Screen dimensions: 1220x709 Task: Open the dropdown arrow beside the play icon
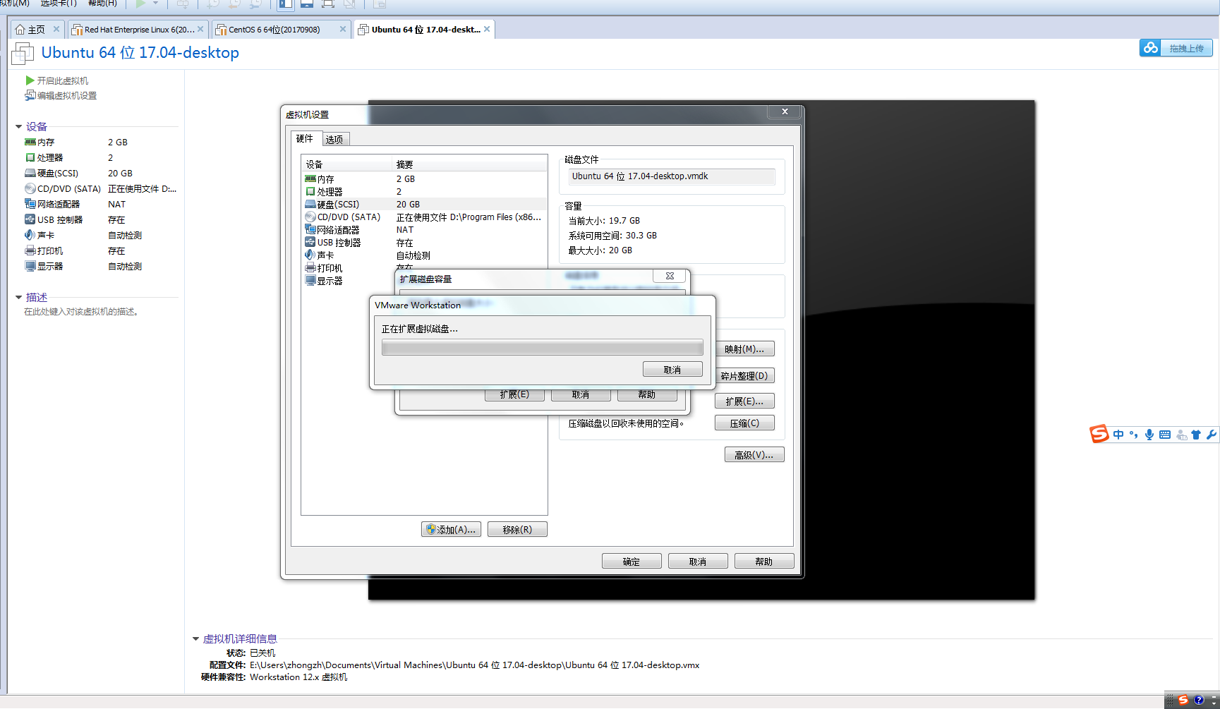pyautogui.click(x=156, y=4)
